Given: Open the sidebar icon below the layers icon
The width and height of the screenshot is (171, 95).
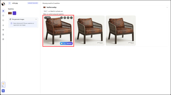Looking at the screenshot, I should (x=3, y=34).
